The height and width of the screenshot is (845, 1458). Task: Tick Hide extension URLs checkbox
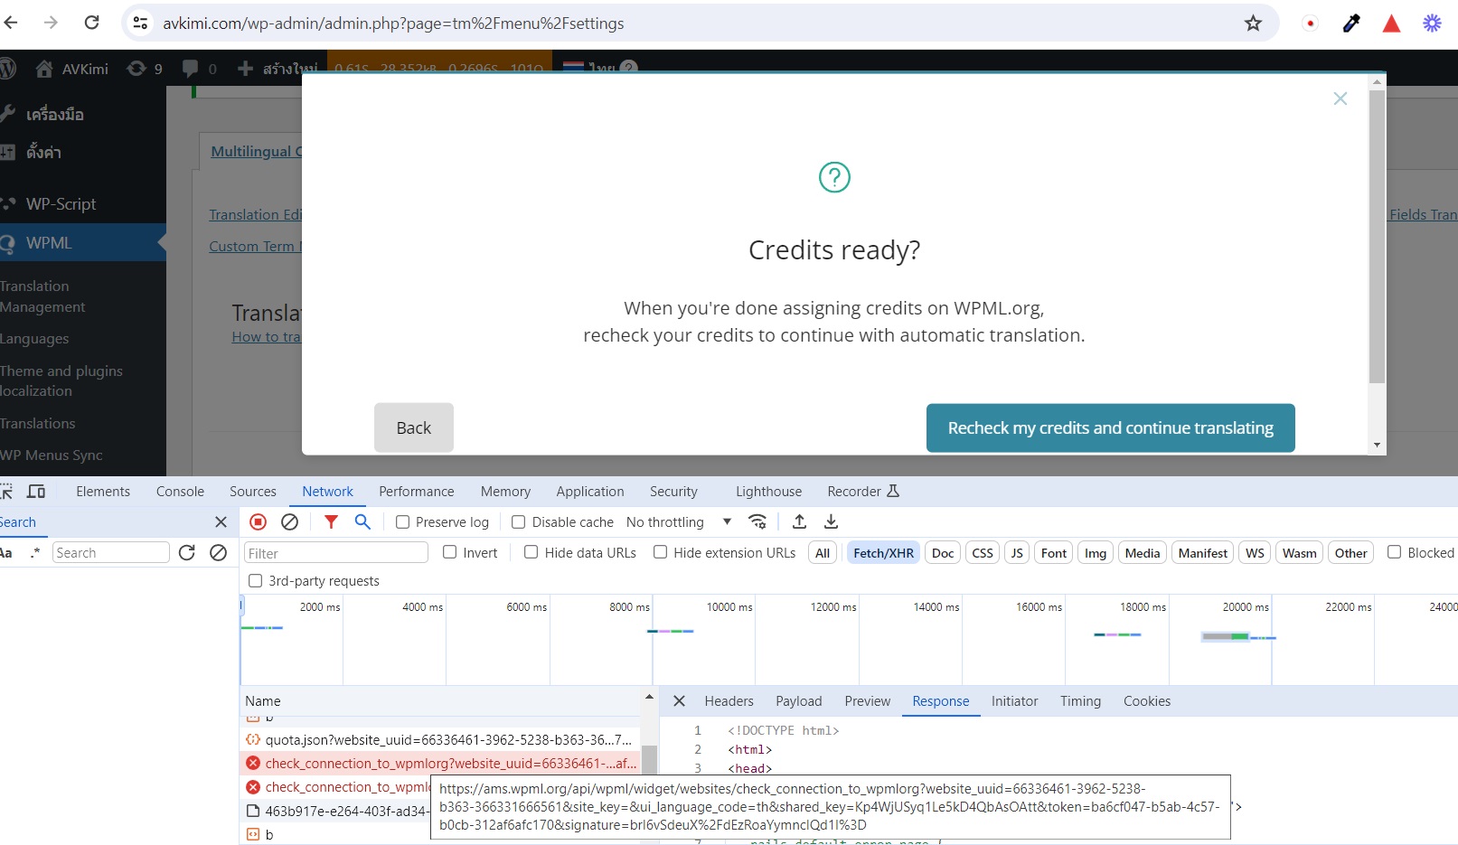[661, 552]
